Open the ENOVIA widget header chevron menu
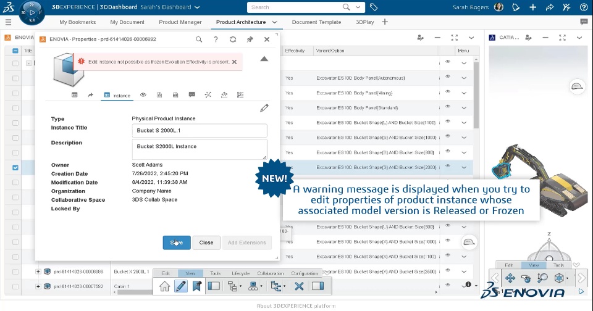 (x=471, y=38)
